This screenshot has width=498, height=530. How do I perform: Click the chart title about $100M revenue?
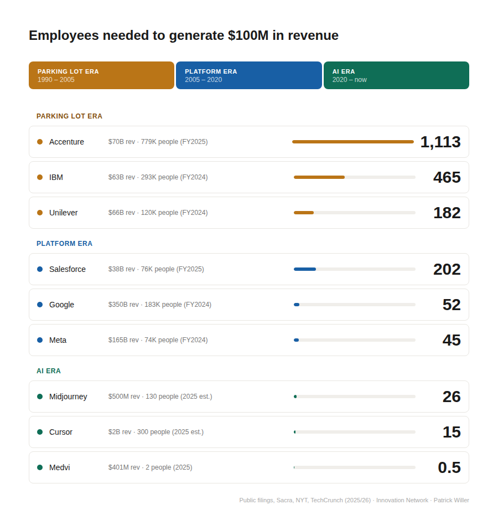(x=184, y=35)
